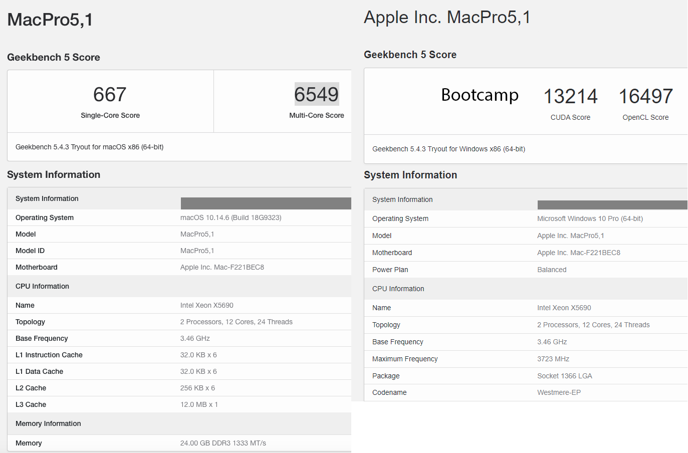Click the right panel Maximum Frequency label

405,359
